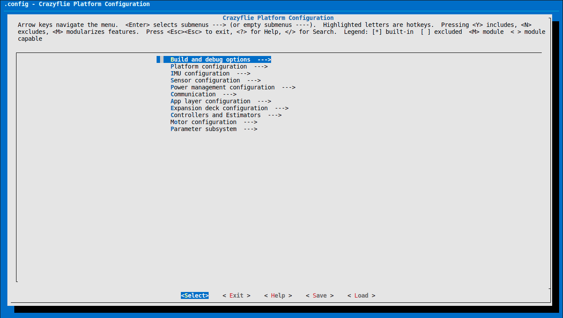Click the Exit button

tap(236, 295)
